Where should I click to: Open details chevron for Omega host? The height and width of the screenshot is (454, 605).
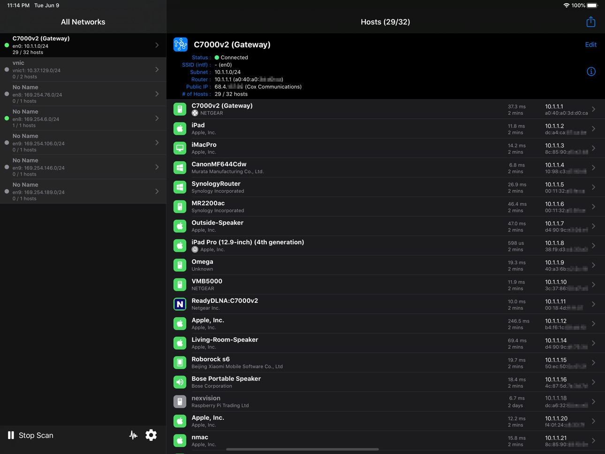(594, 265)
